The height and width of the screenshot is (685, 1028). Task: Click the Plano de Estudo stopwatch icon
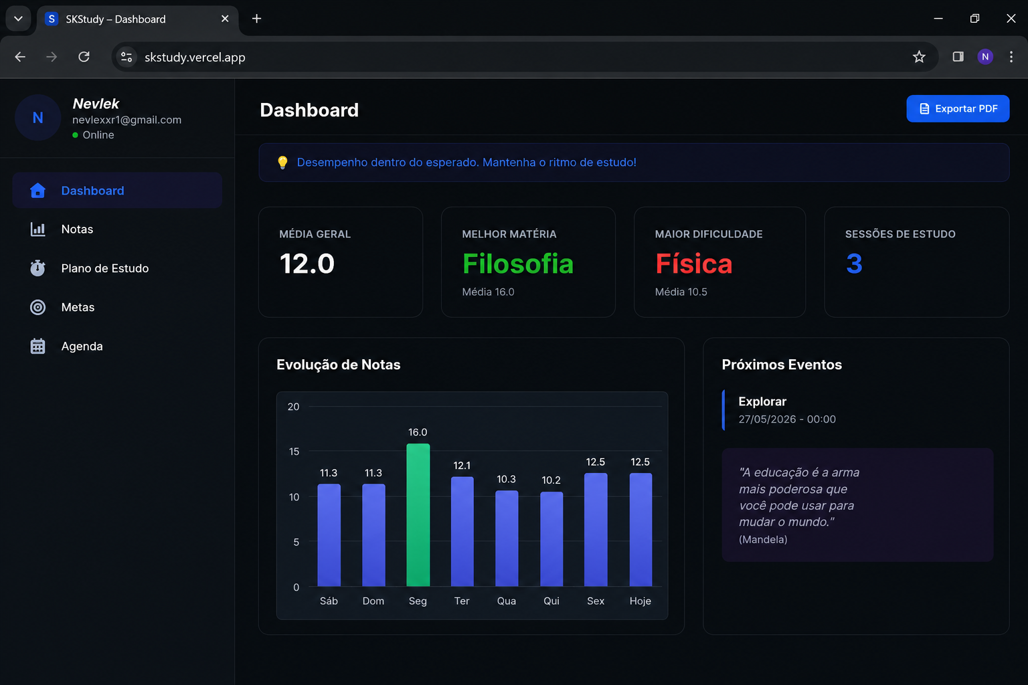38,268
